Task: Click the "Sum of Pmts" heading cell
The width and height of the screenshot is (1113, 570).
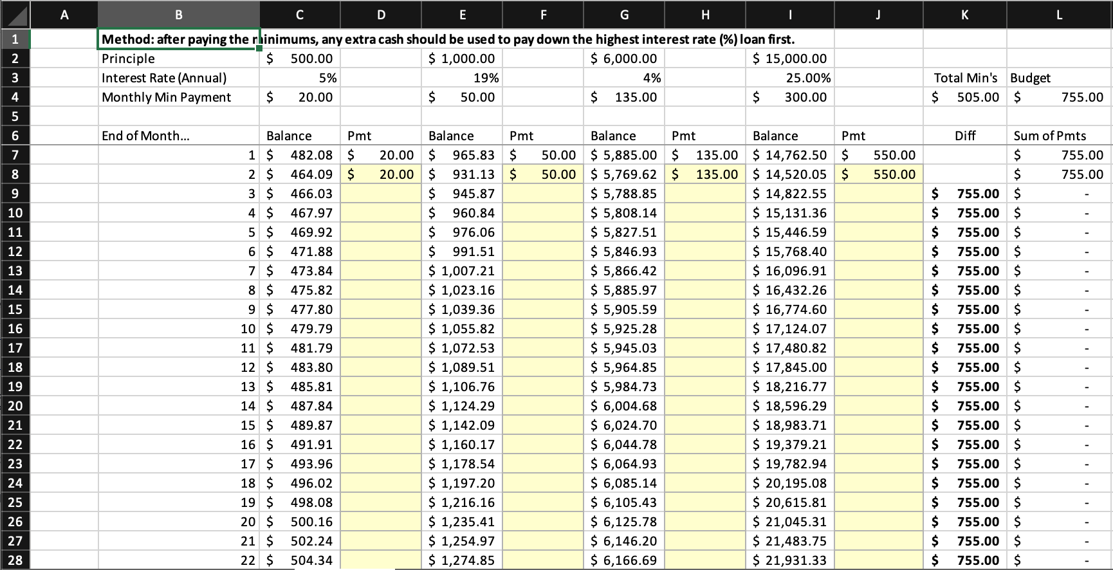Action: click(1060, 136)
